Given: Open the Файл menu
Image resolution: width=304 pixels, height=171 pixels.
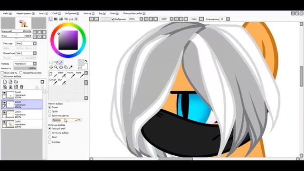Looking at the screenshot, I should (x=8, y=14).
